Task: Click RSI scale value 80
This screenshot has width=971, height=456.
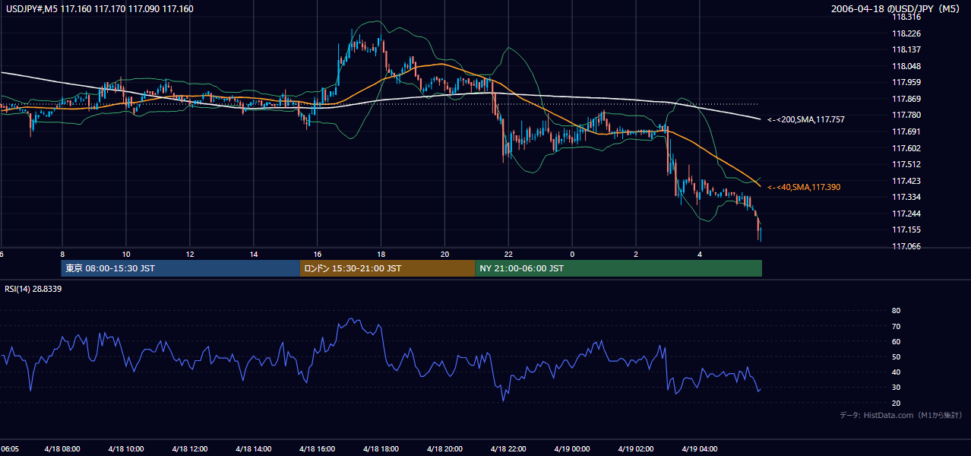Action: point(896,311)
